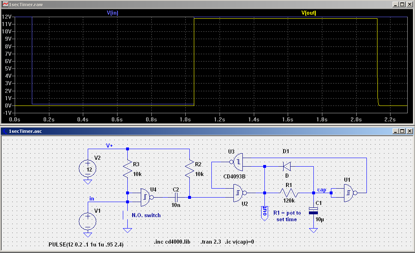Click the 0V label on the vertical axis
The image size is (415, 253).
point(8,106)
